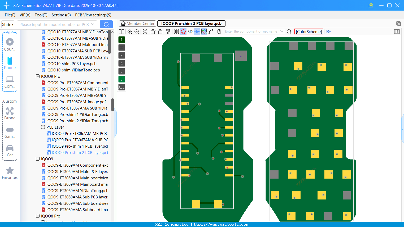Enable the ALL layers button

(x=121, y=87)
